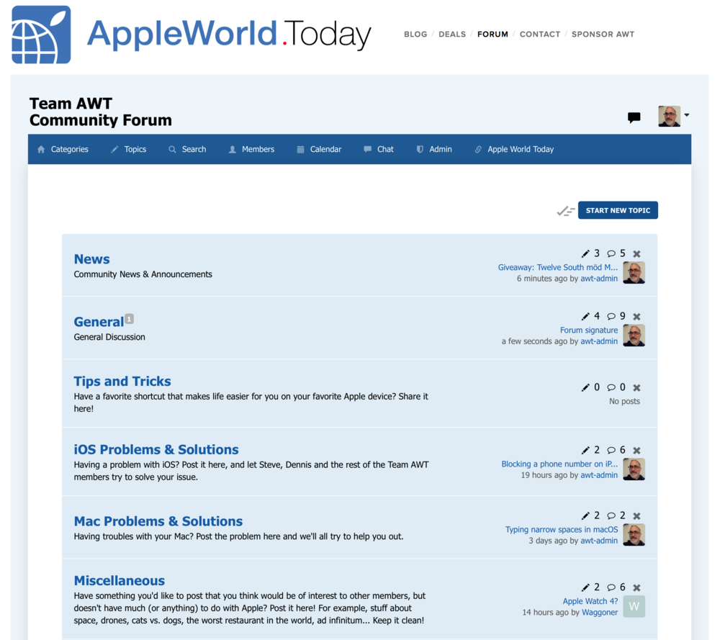Image resolution: width=720 pixels, height=640 pixels.
Task: Click the Start New Topic button
Action: coord(618,210)
